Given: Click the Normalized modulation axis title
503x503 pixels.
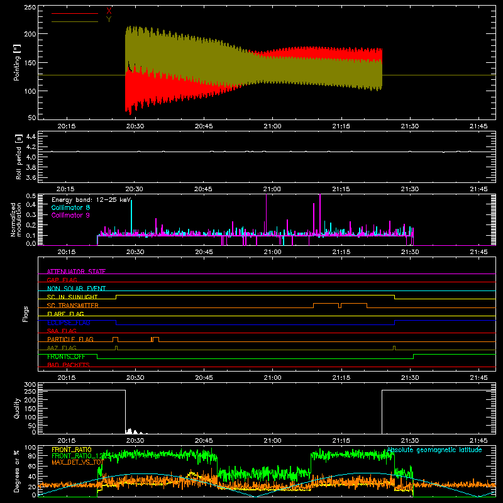Looking at the screenshot, I should pyautogui.click(x=16, y=219).
